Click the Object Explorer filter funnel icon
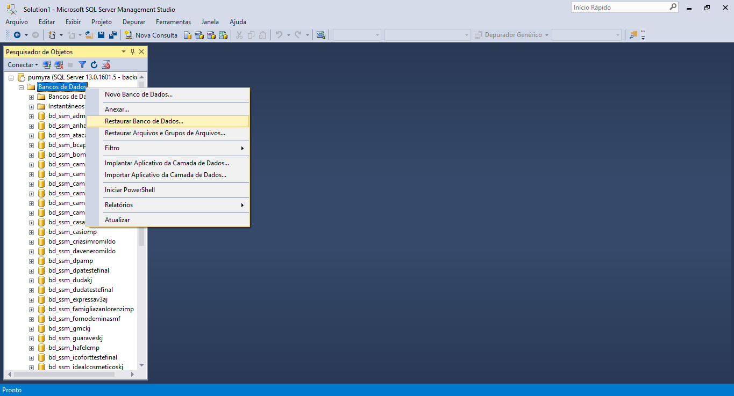The height and width of the screenshot is (396, 734). click(82, 65)
